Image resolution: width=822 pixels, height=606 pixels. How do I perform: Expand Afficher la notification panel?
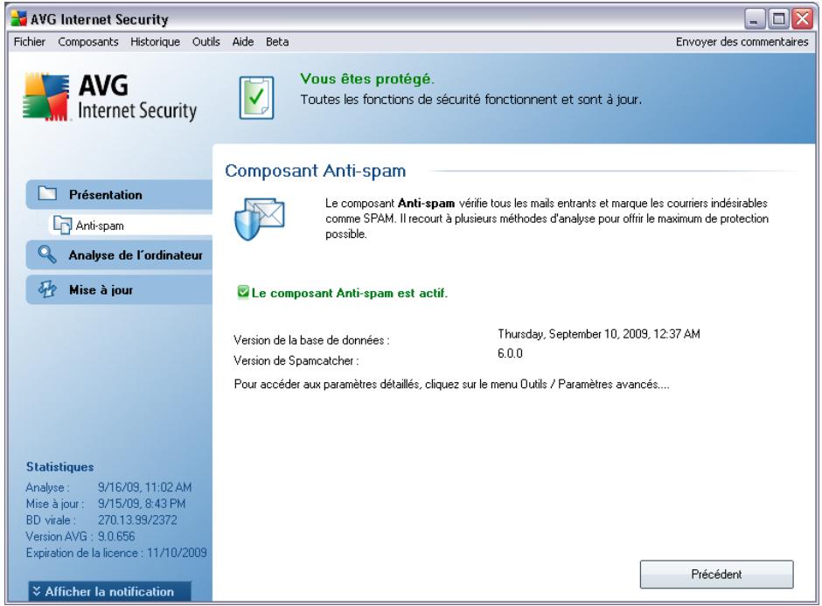(109, 591)
